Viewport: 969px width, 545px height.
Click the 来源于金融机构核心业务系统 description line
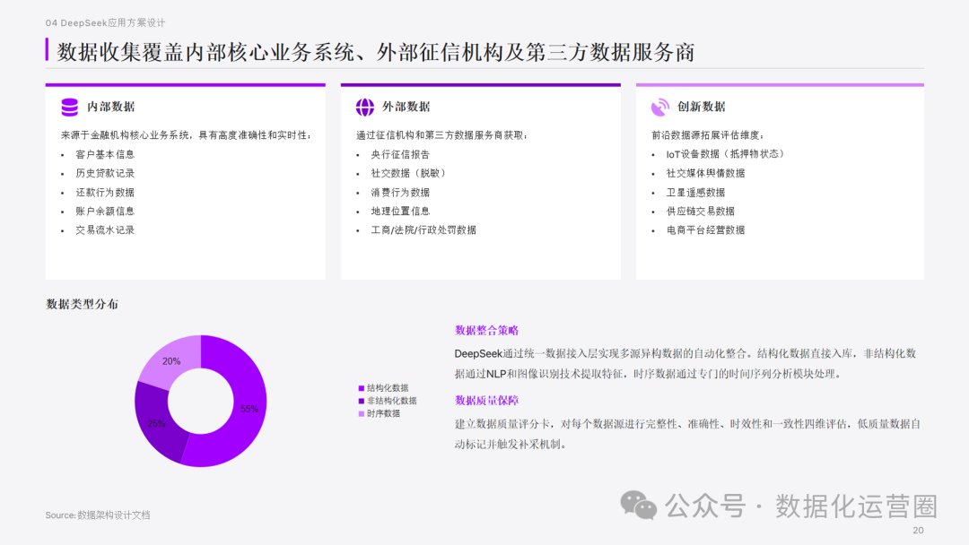[186, 135]
